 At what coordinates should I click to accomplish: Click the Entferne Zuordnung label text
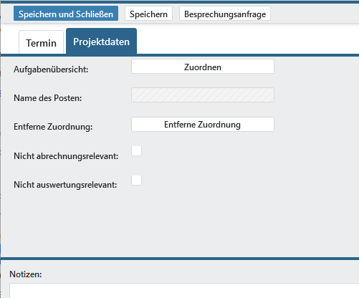pyautogui.click(x=53, y=127)
